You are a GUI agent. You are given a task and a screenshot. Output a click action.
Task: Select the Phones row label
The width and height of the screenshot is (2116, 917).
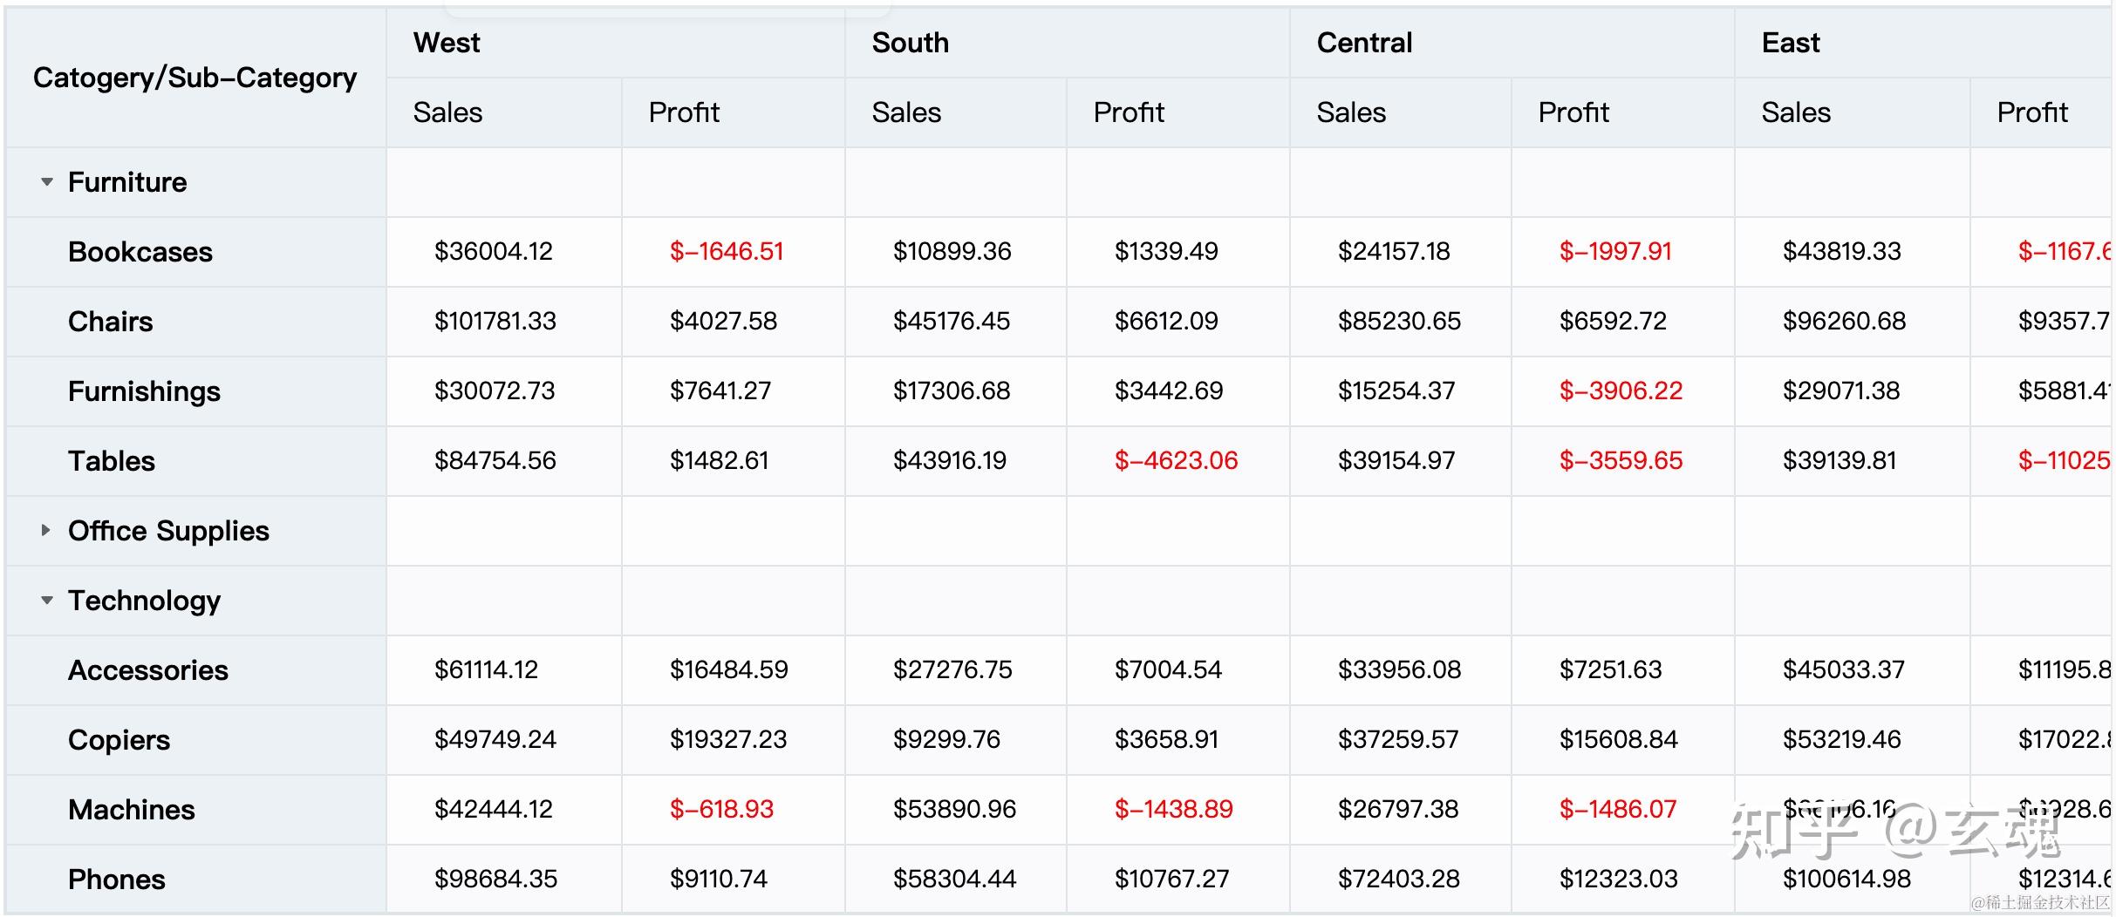117,880
